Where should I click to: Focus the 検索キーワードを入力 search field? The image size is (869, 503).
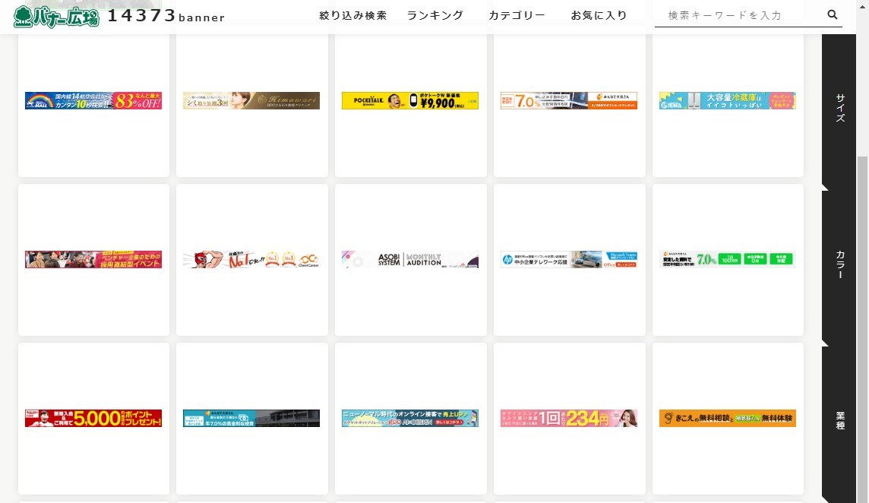coord(740,15)
